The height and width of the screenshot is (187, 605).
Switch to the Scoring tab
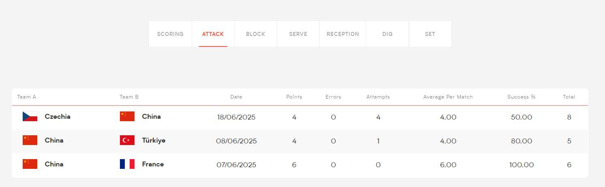point(170,34)
